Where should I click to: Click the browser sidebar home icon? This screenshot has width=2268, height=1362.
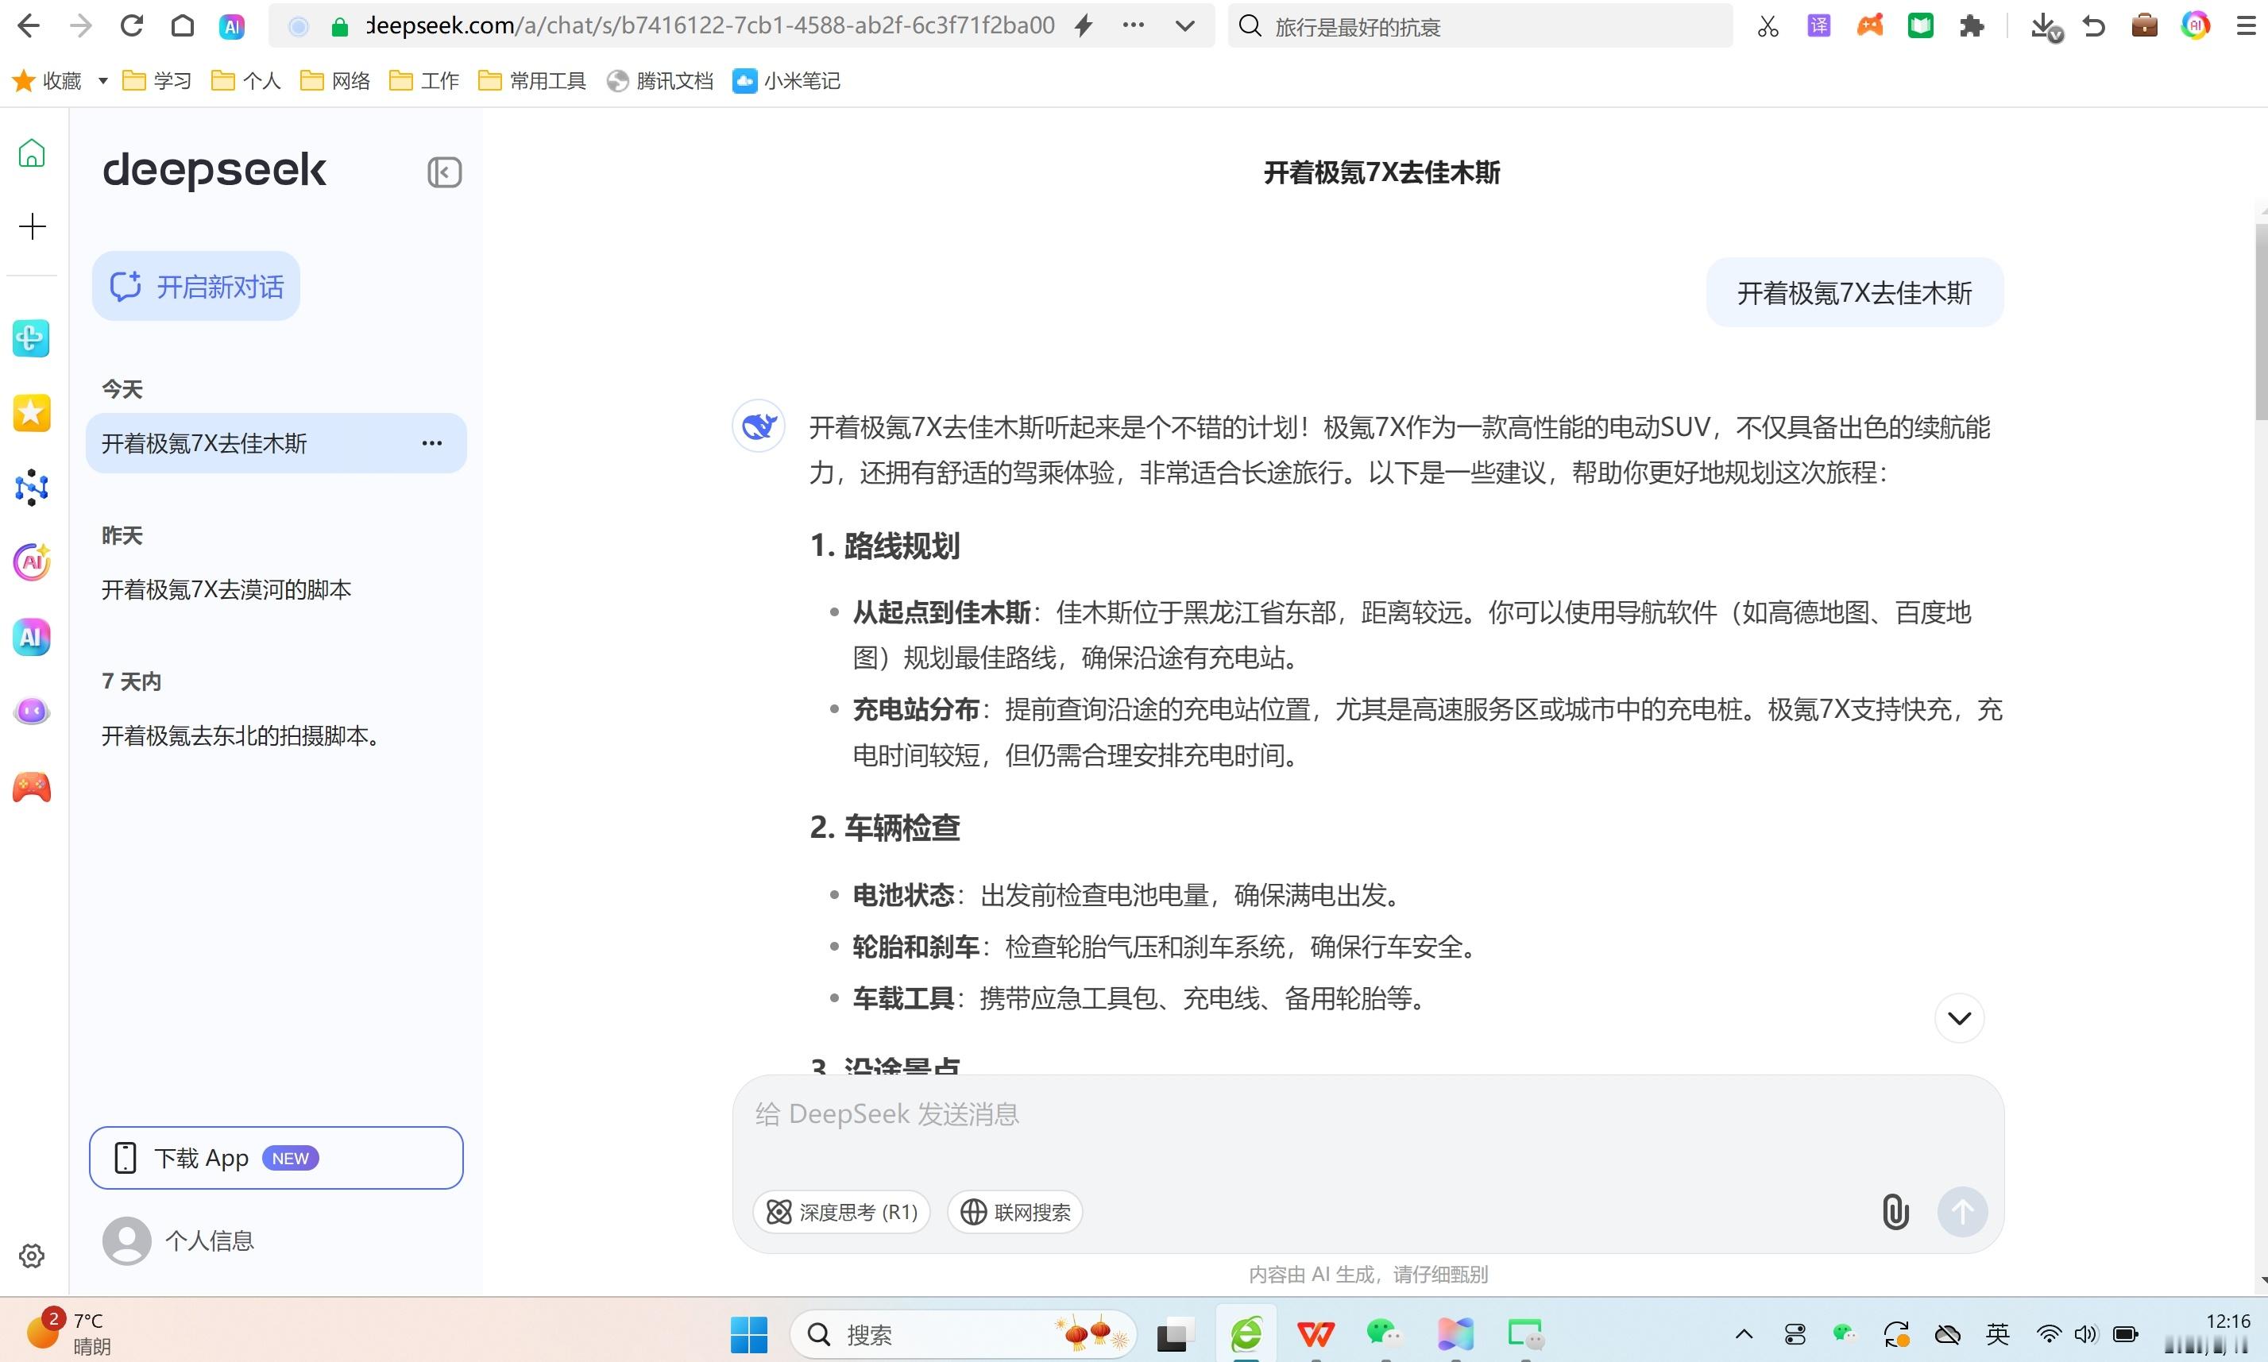tap(32, 152)
